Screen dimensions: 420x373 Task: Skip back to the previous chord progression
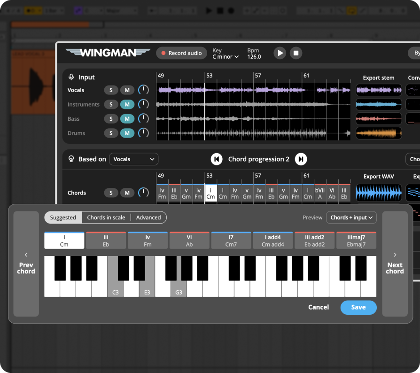(217, 159)
